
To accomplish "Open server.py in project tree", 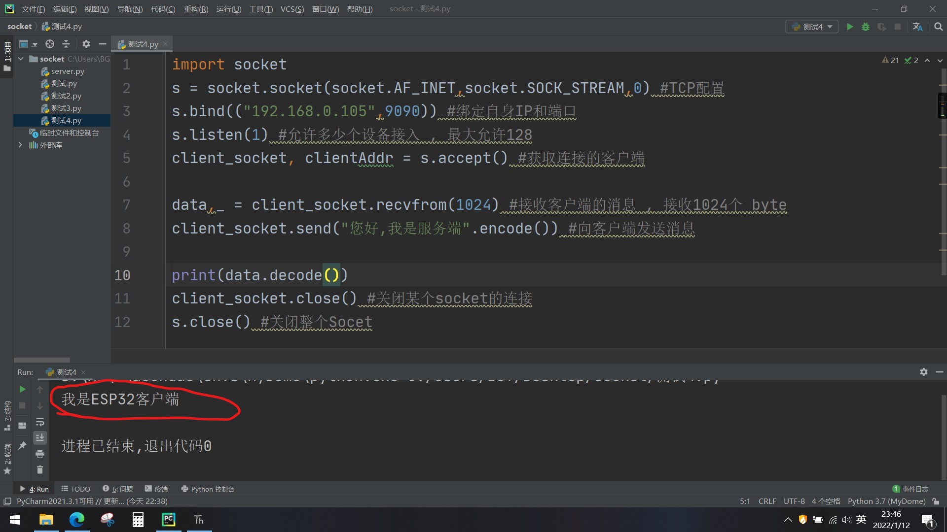I will 68,71.
